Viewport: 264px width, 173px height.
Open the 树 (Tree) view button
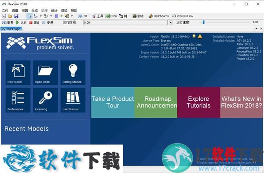(x=123, y=16)
